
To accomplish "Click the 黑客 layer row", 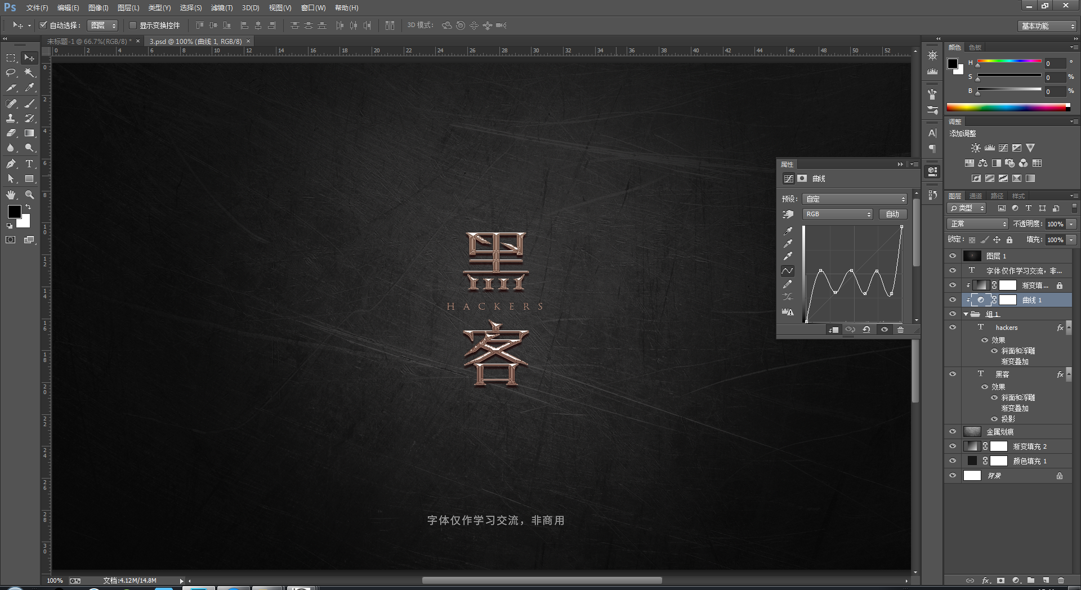I will click(1008, 374).
